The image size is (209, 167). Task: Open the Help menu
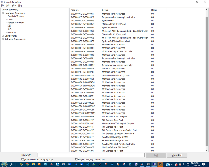coord(20,5)
